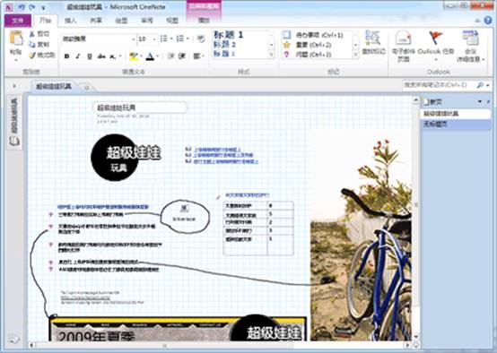497x353 pixels.
Task: Click the Paste clipboard icon
Action: click(16, 39)
